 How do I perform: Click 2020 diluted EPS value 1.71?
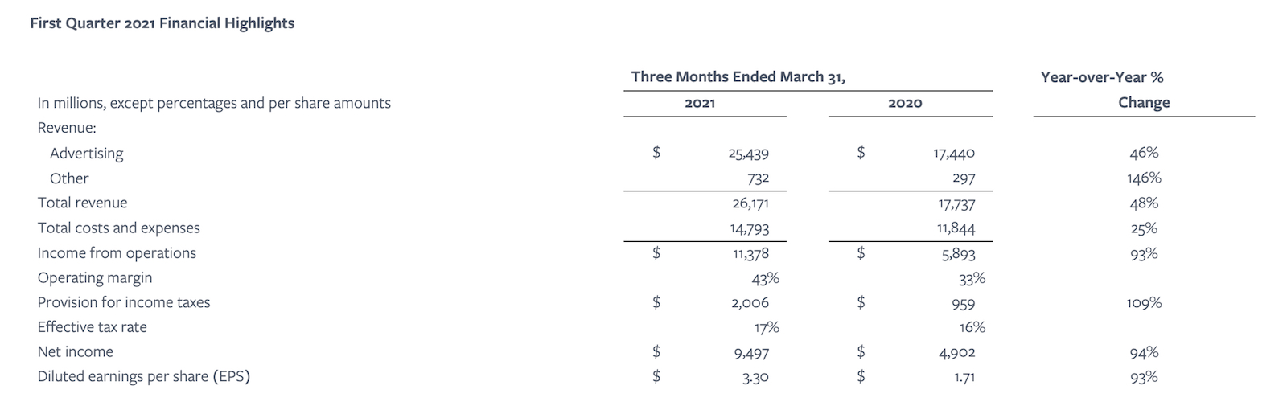click(x=964, y=377)
